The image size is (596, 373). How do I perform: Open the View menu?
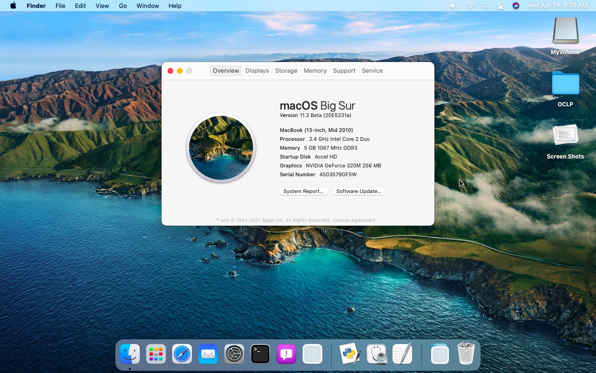102,6
